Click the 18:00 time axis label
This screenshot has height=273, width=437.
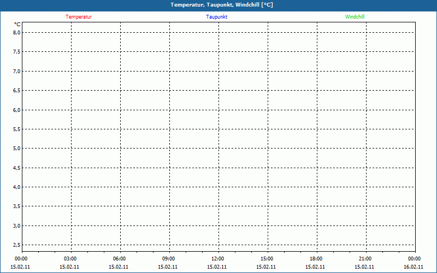coord(316,259)
